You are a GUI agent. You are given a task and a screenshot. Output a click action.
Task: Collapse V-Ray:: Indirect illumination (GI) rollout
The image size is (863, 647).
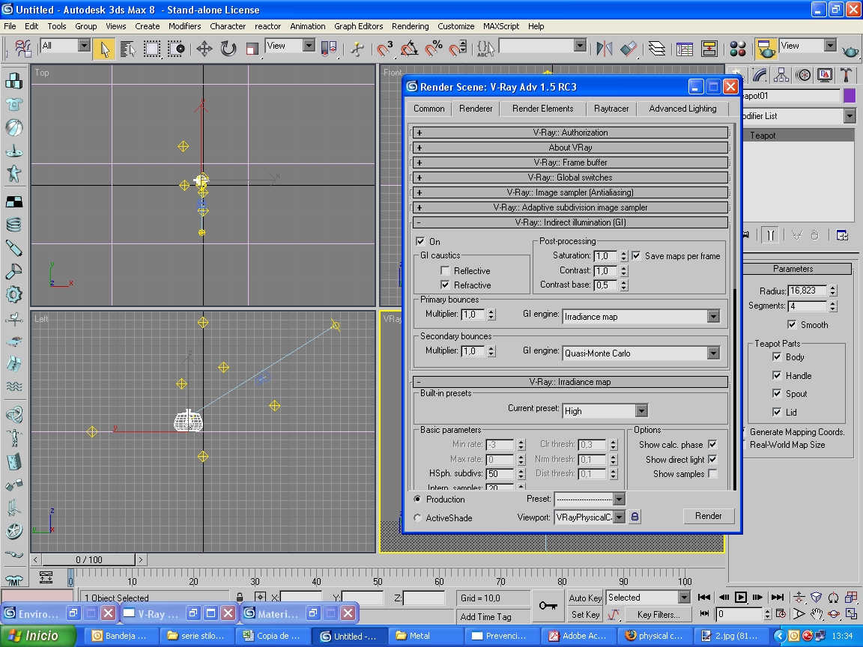point(570,222)
